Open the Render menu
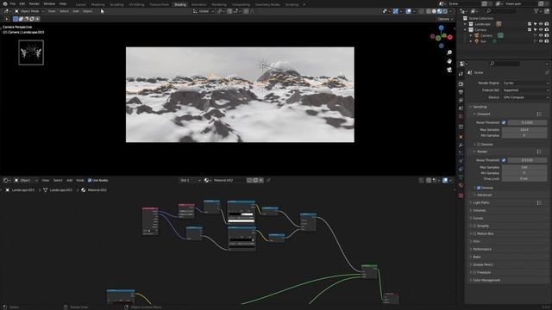This screenshot has width=552, height=310. point(34,3)
